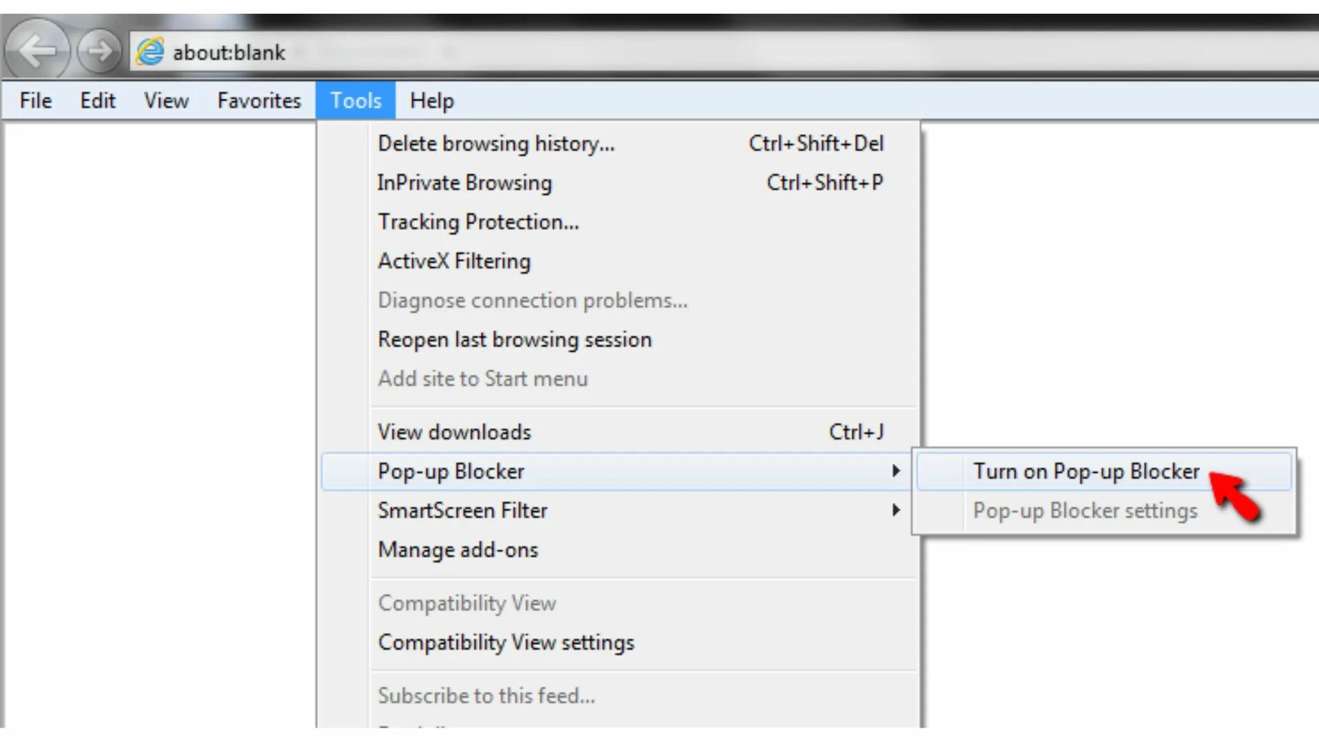Image resolution: width=1319 pixels, height=742 pixels.
Task: Click the Internet Explorer page icon
Action: coord(150,52)
